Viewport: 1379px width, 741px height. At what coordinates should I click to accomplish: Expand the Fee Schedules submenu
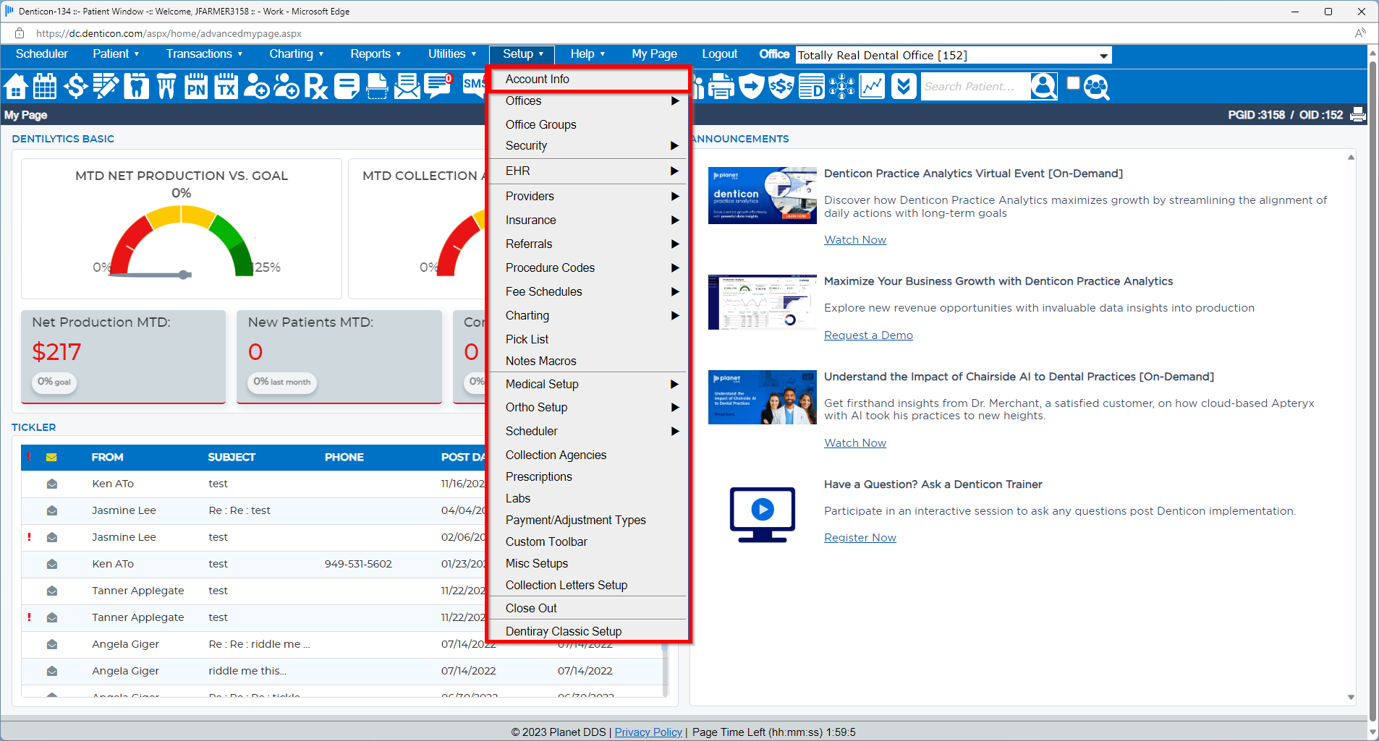point(588,291)
